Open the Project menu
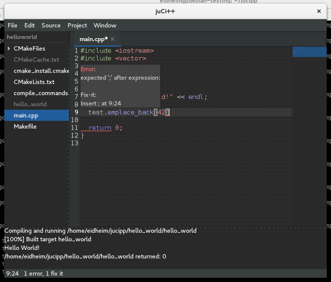The image size is (331, 282). tap(77, 25)
